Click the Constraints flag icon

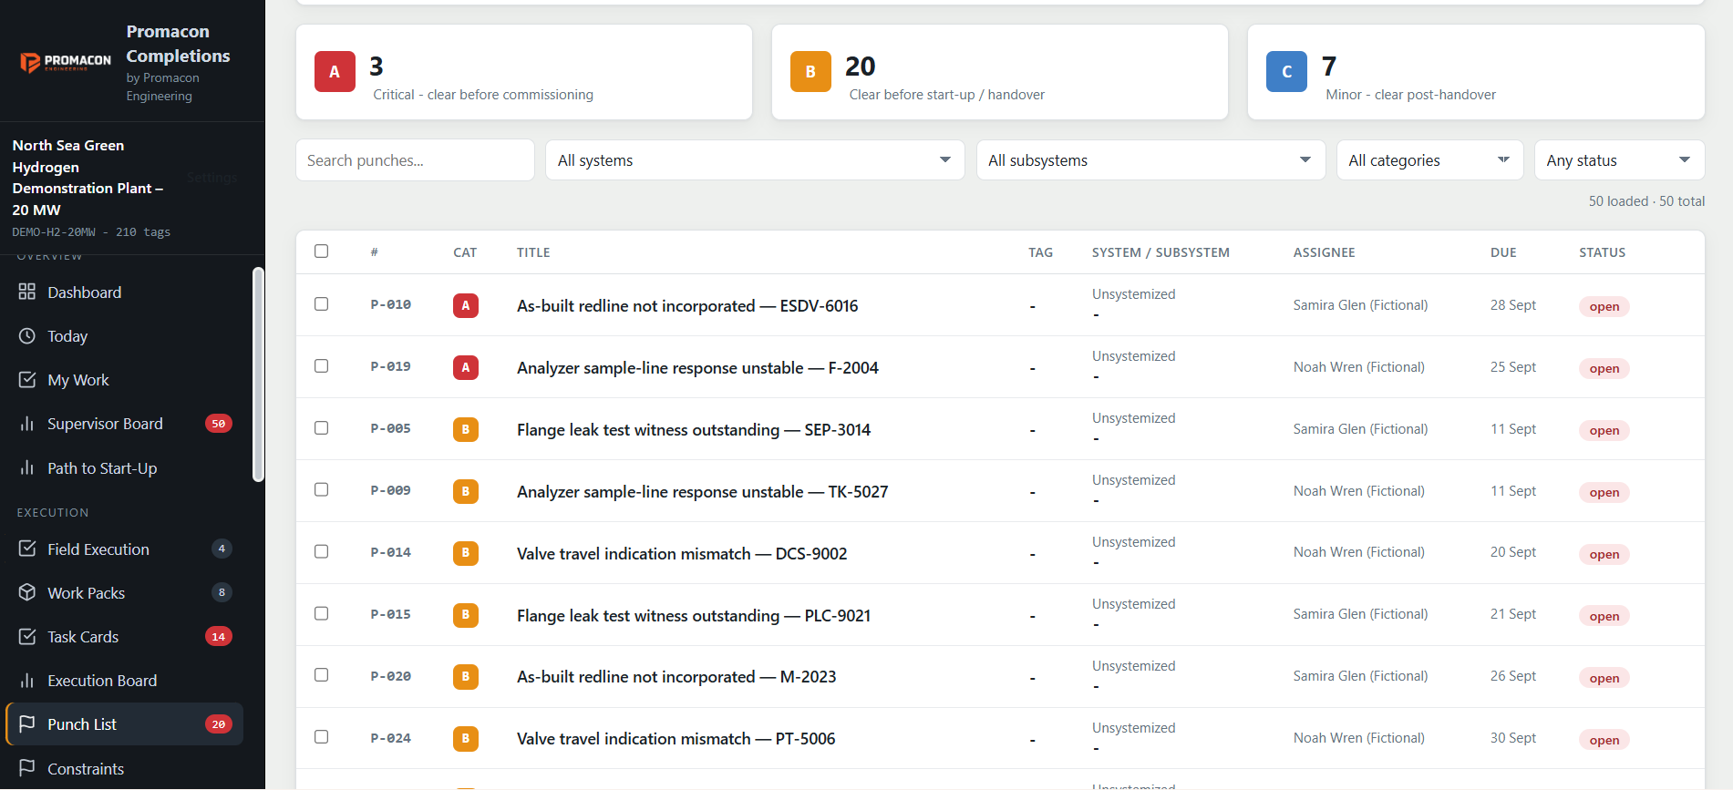tap(27, 768)
